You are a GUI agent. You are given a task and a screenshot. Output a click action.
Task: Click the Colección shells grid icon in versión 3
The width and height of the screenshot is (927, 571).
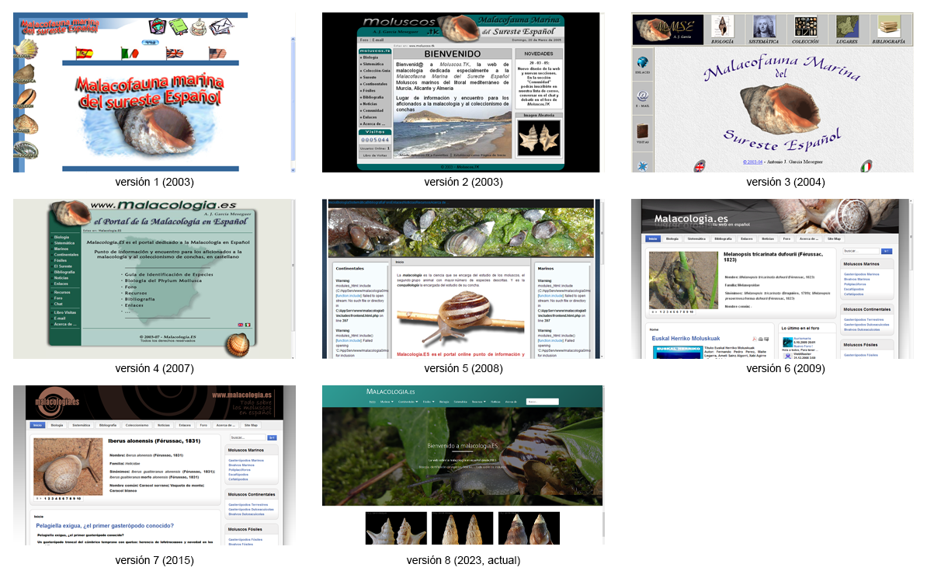805,26
